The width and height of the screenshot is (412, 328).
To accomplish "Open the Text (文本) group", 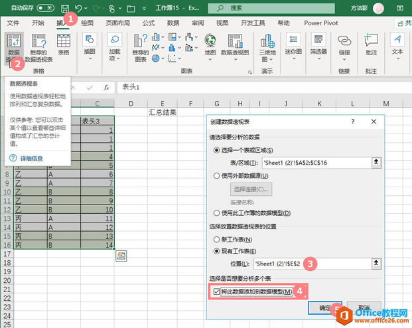I will 397,46.
